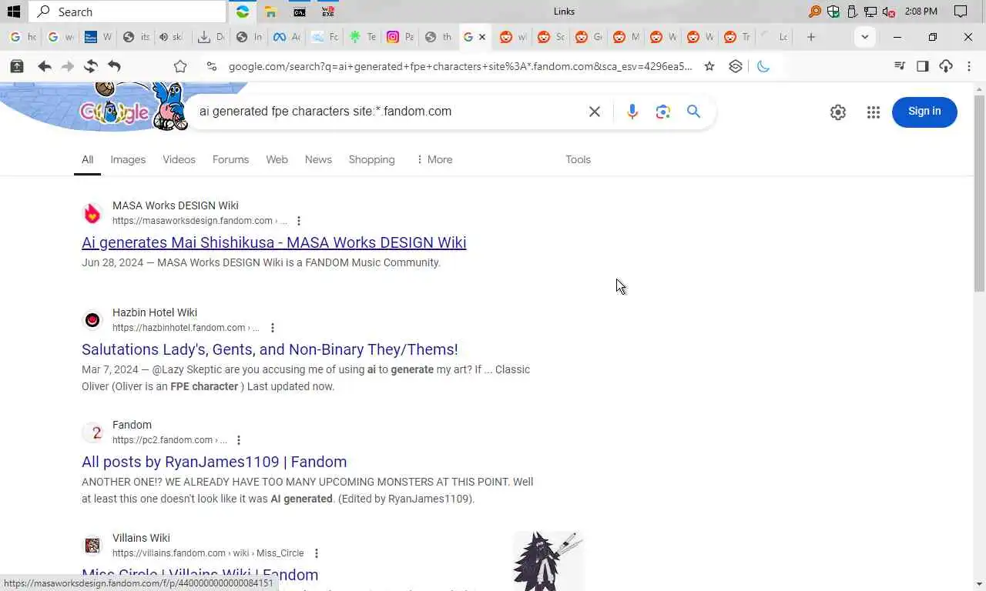Click the forward arrow in browser toolbar

(x=68, y=66)
